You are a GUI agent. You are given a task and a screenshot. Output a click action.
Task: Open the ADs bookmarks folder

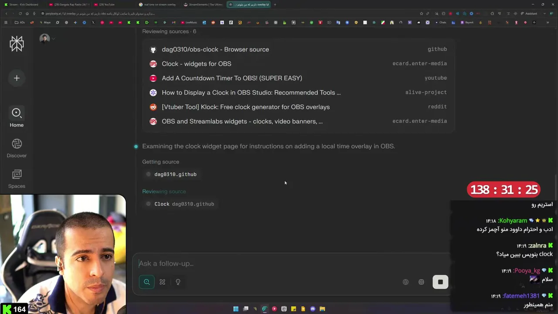20,22
